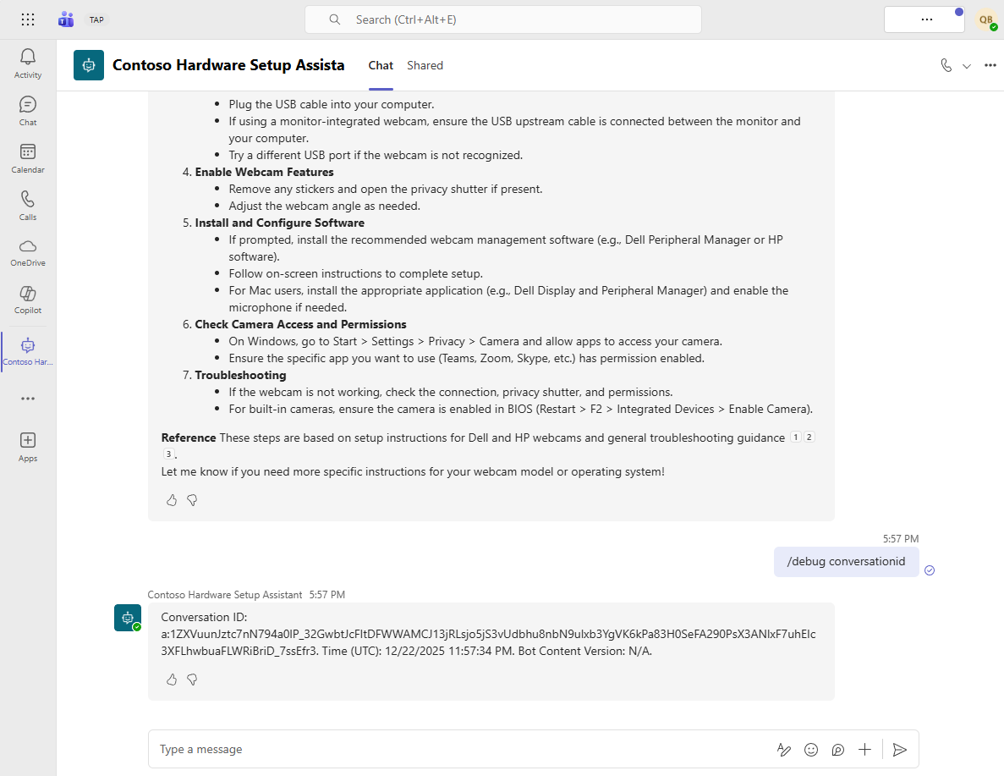Open actions and apps plus
This screenshot has height=776, width=1004.
point(864,750)
